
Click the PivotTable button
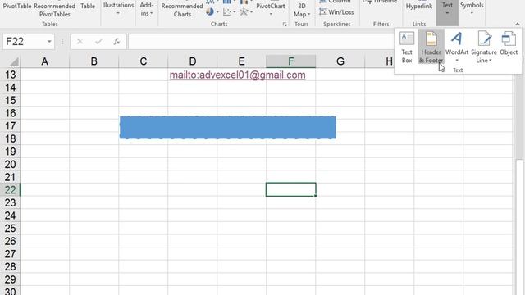[x=16, y=6]
